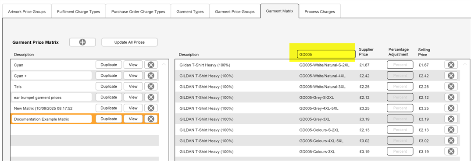Remove GD005-White/Natural-4XL price row
The width and height of the screenshot is (471, 161).
(451, 76)
